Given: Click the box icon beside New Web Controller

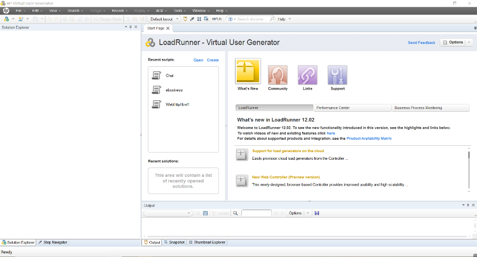Looking at the screenshot, I should coord(242,181).
